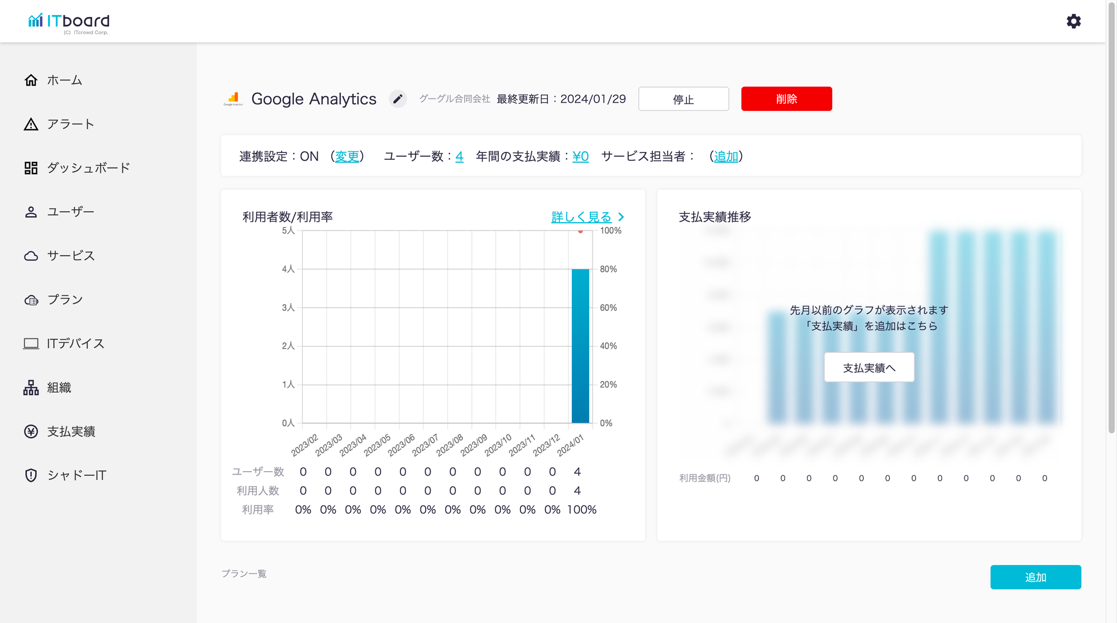Image resolution: width=1117 pixels, height=623 pixels.
Task: Click the 停止 button
Action: tap(683, 99)
